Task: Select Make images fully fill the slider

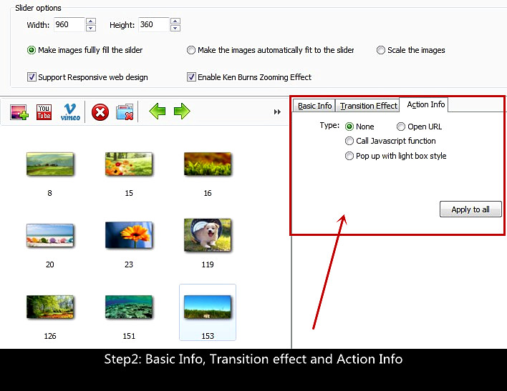Action: click(32, 50)
